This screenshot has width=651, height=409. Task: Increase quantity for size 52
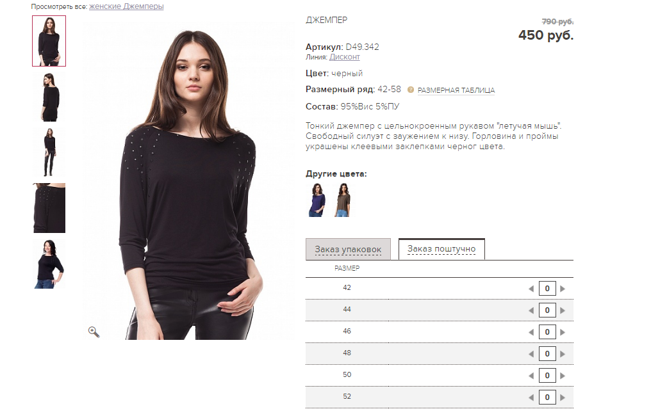[x=563, y=397]
